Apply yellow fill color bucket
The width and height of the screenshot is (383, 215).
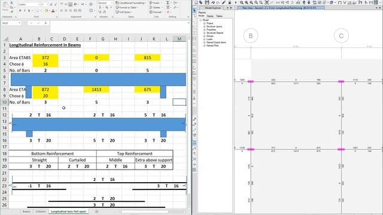pyautogui.click(x=46, y=11)
